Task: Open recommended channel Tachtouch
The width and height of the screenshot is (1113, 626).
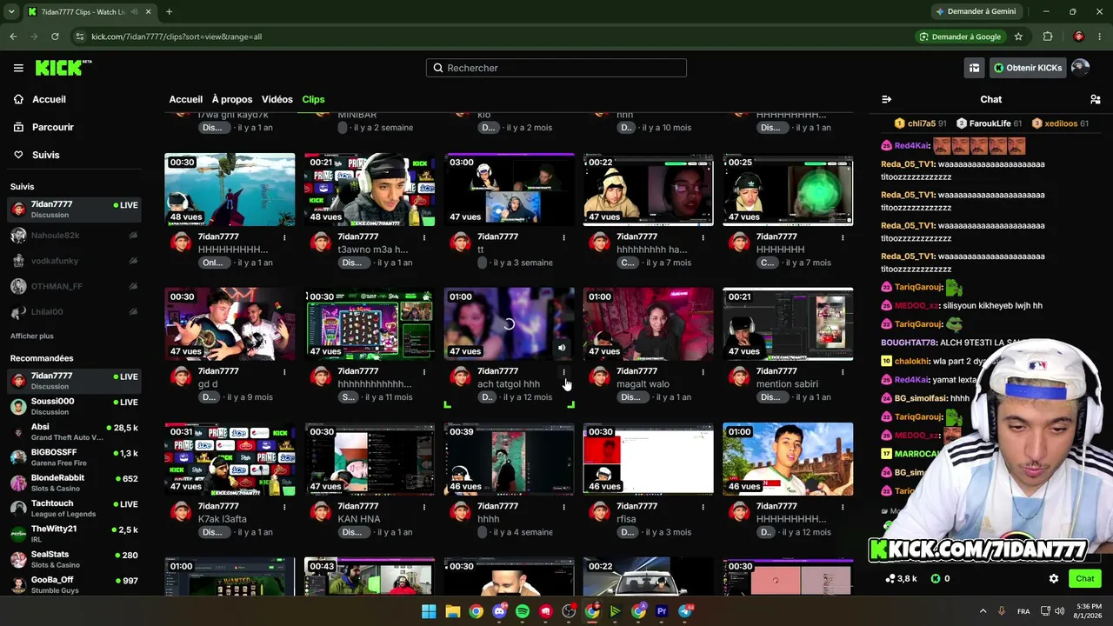Action: [74, 509]
